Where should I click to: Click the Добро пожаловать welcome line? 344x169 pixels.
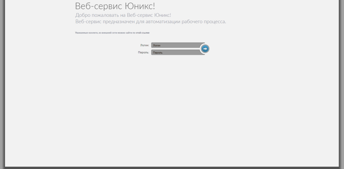pyautogui.click(x=123, y=15)
